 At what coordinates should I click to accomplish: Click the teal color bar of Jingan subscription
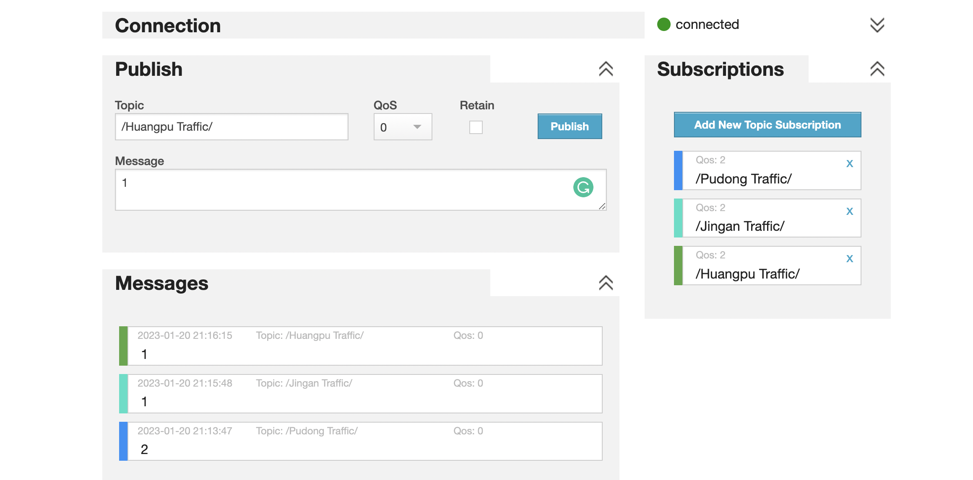point(678,218)
